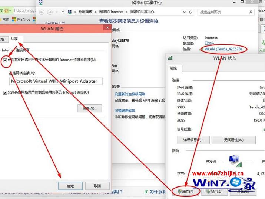
Task: Click the browser URL field showing http://jingy
Action: point(25,11)
